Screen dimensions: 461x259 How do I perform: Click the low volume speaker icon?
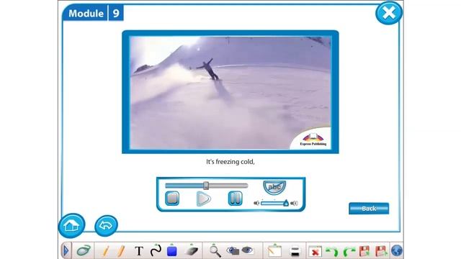click(256, 203)
